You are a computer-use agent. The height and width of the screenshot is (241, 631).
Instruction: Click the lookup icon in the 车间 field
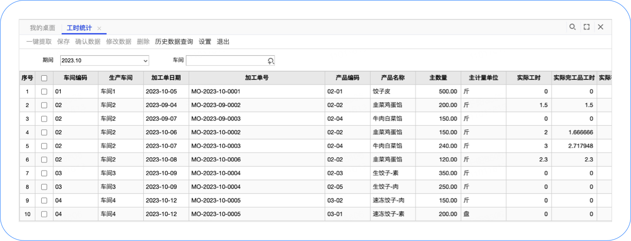click(x=271, y=61)
